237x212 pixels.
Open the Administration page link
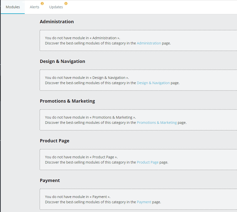click(149, 43)
